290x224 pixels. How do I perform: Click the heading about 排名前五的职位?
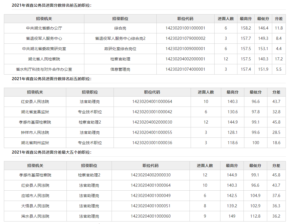point(51,5)
